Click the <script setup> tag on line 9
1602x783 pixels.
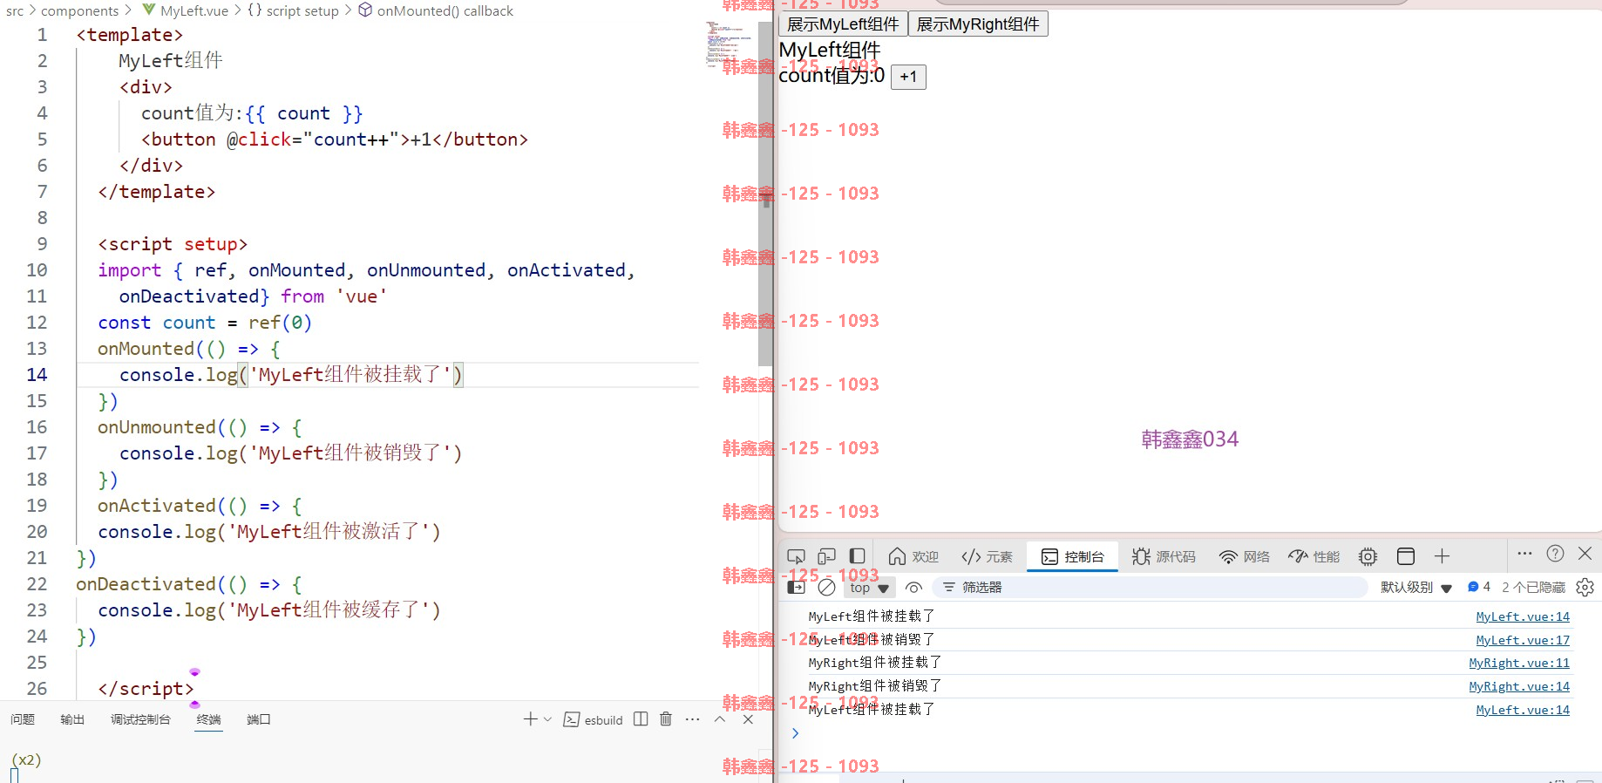(173, 244)
